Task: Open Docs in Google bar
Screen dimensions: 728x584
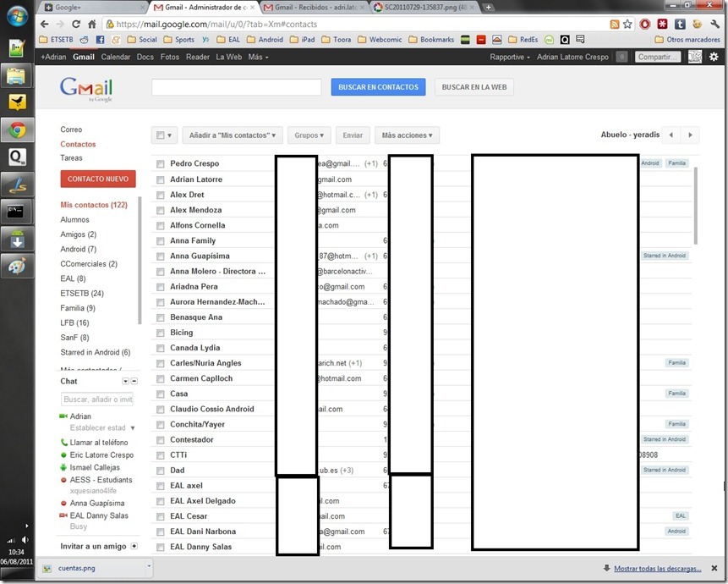Action: 145,57
